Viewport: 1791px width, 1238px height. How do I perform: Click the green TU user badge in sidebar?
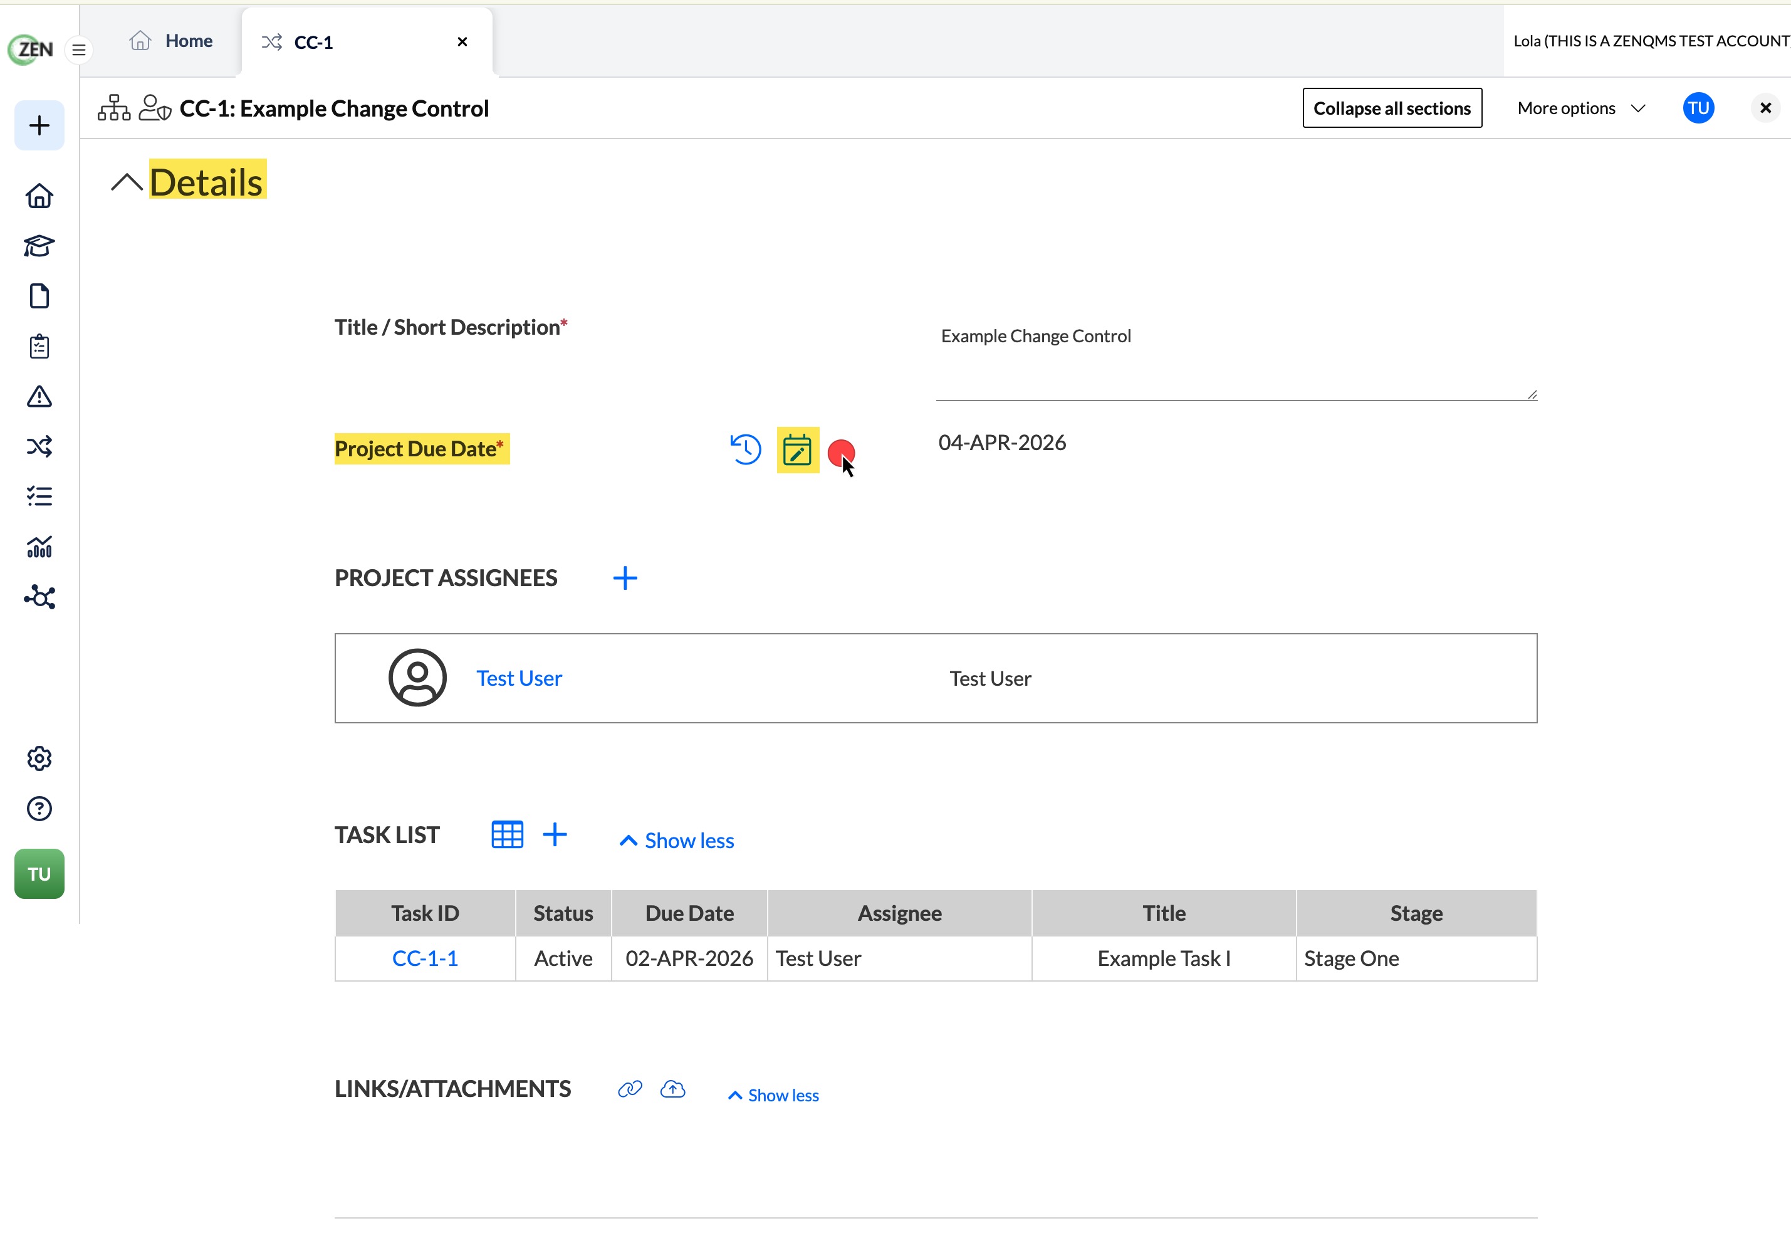[39, 874]
